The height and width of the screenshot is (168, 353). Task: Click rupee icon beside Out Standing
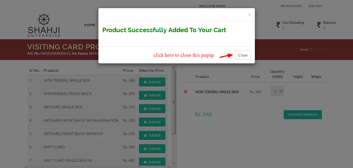[278, 25]
